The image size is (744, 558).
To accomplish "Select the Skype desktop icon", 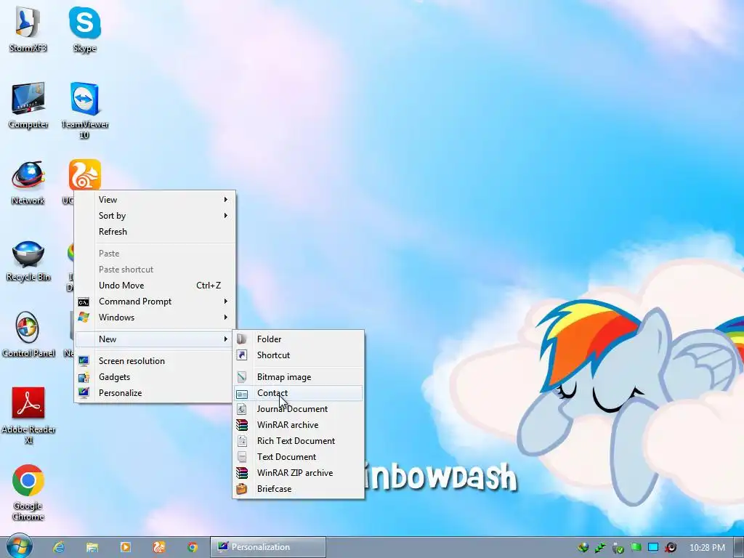I will pos(84,28).
